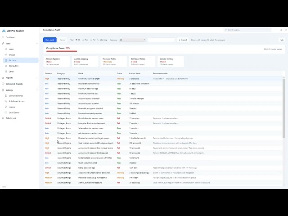
Task: Open Dashboard via its home icon
Action: point(3,37)
